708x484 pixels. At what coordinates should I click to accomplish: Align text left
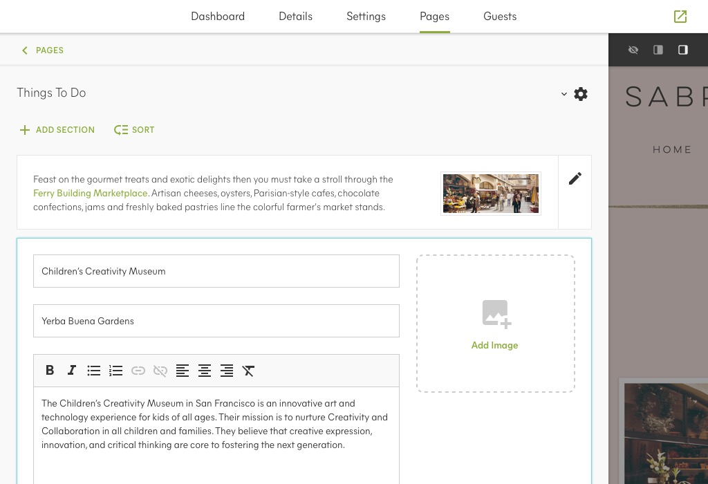point(183,371)
